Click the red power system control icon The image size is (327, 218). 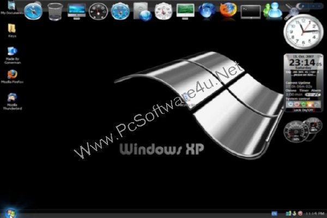[297, 104]
